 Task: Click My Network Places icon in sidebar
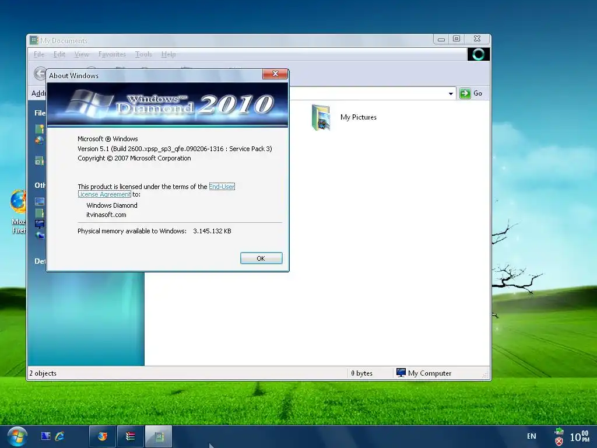[40, 236]
